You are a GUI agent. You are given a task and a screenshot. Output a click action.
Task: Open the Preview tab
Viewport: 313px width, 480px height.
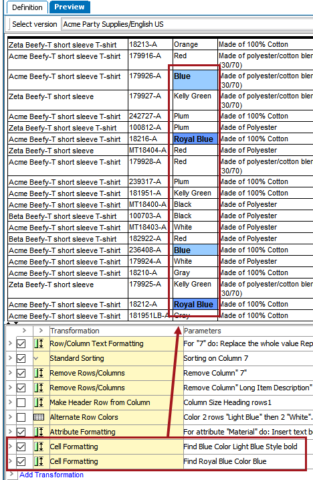coord(70,7)
